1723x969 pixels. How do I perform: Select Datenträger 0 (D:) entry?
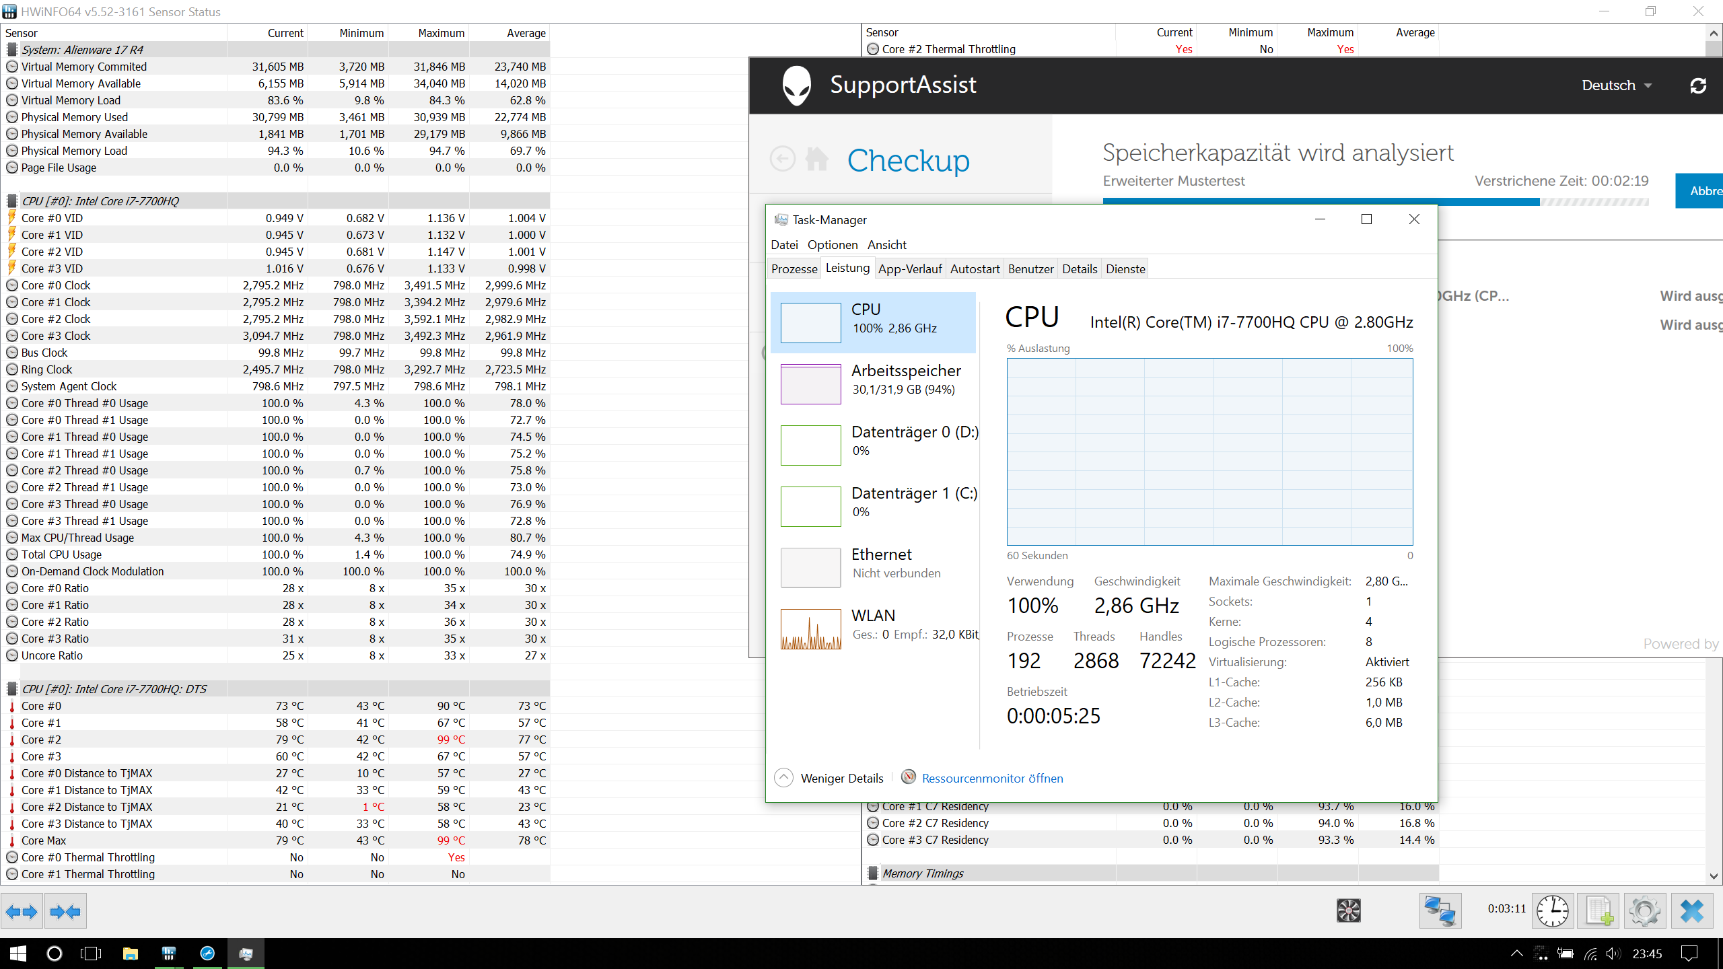pyautogui.click(x=873, y=445)
